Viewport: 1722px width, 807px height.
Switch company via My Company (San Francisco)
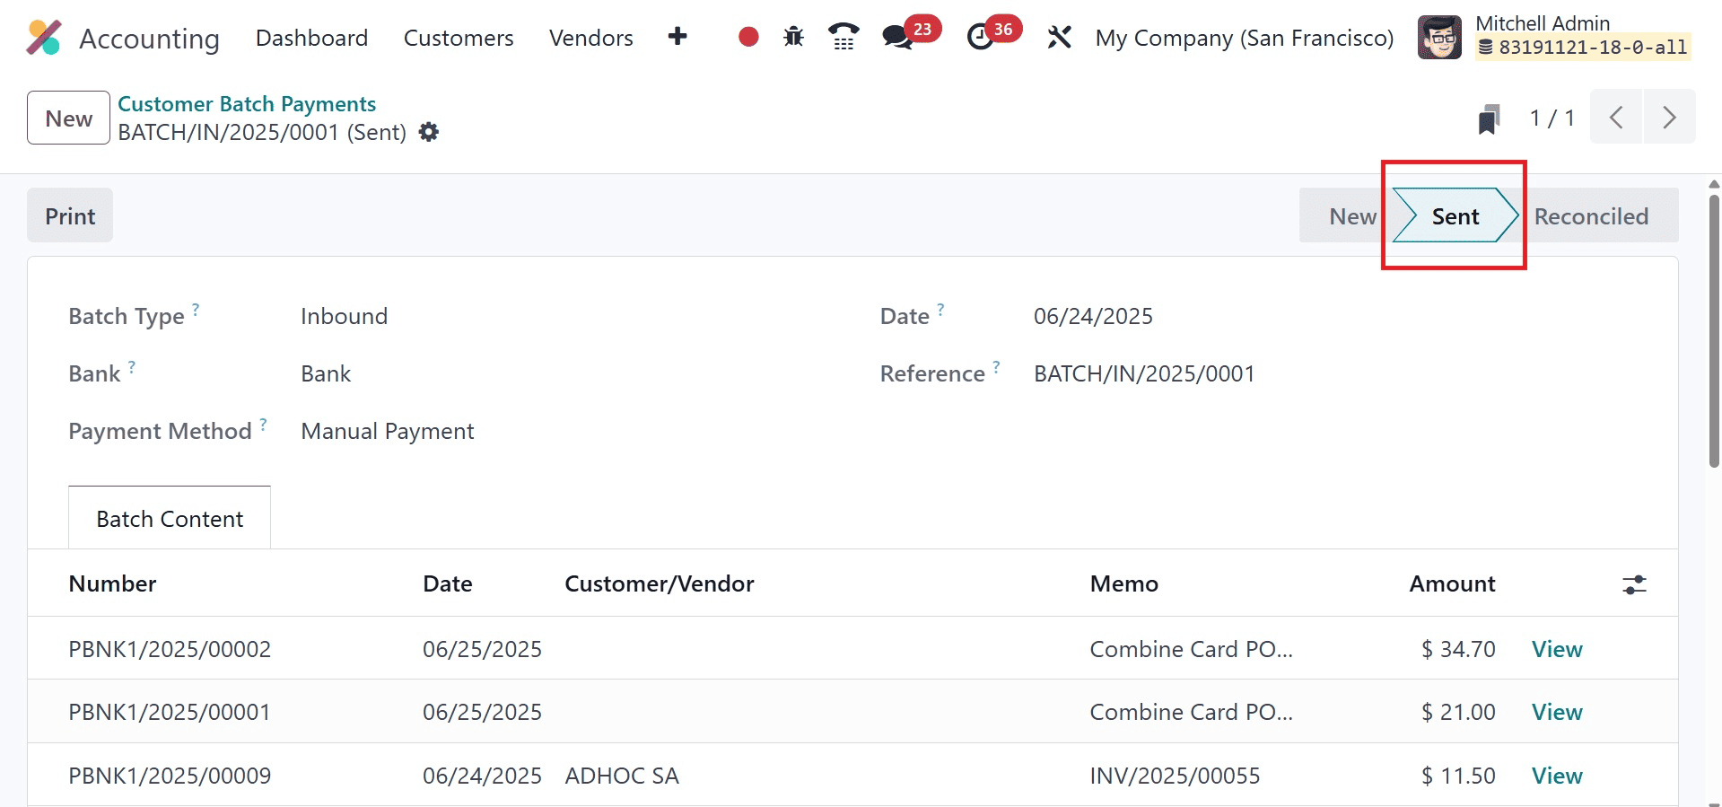click(1245, 38)
